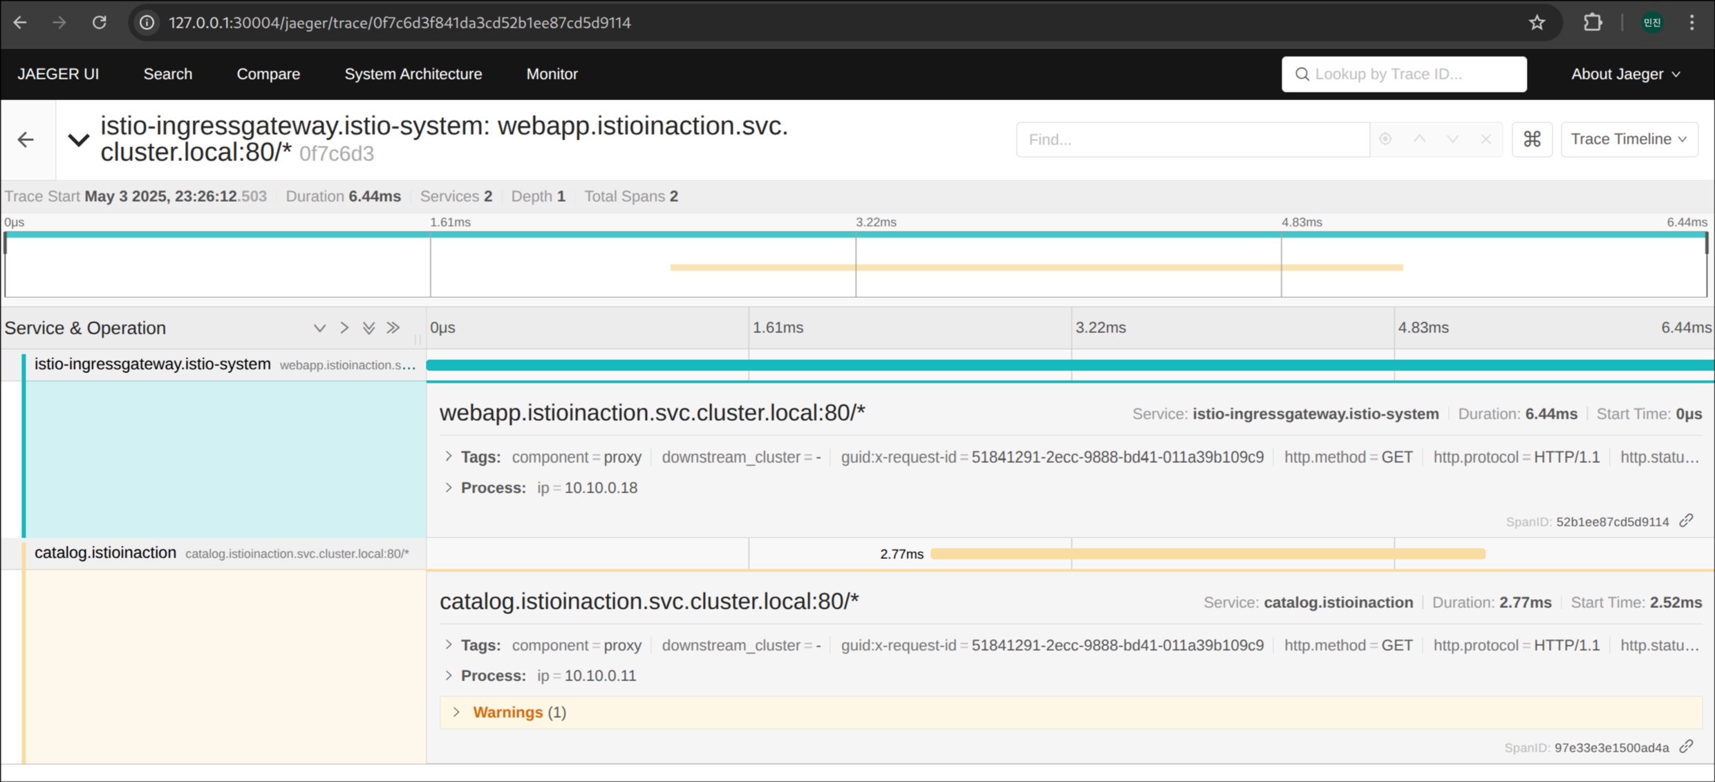The image size is (1715, 782).
Task: Click the focus search matches target icon
Action: [x=1385, y=139]
